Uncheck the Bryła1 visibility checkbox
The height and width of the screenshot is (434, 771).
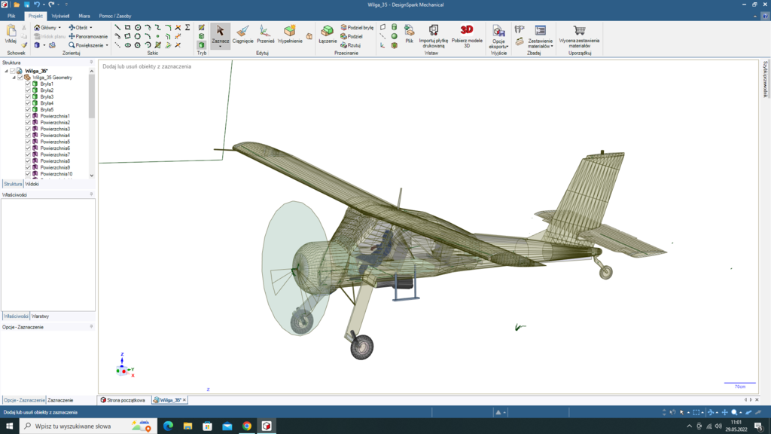(x=28, y=84)
